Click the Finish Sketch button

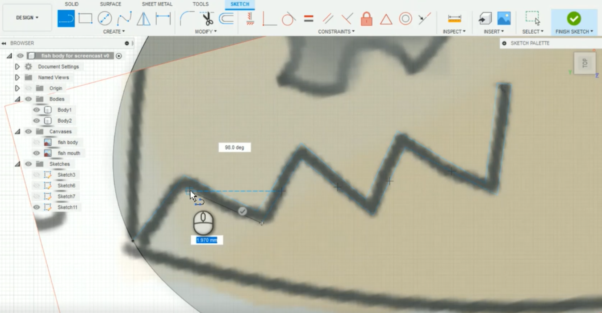tap(574, 21)
